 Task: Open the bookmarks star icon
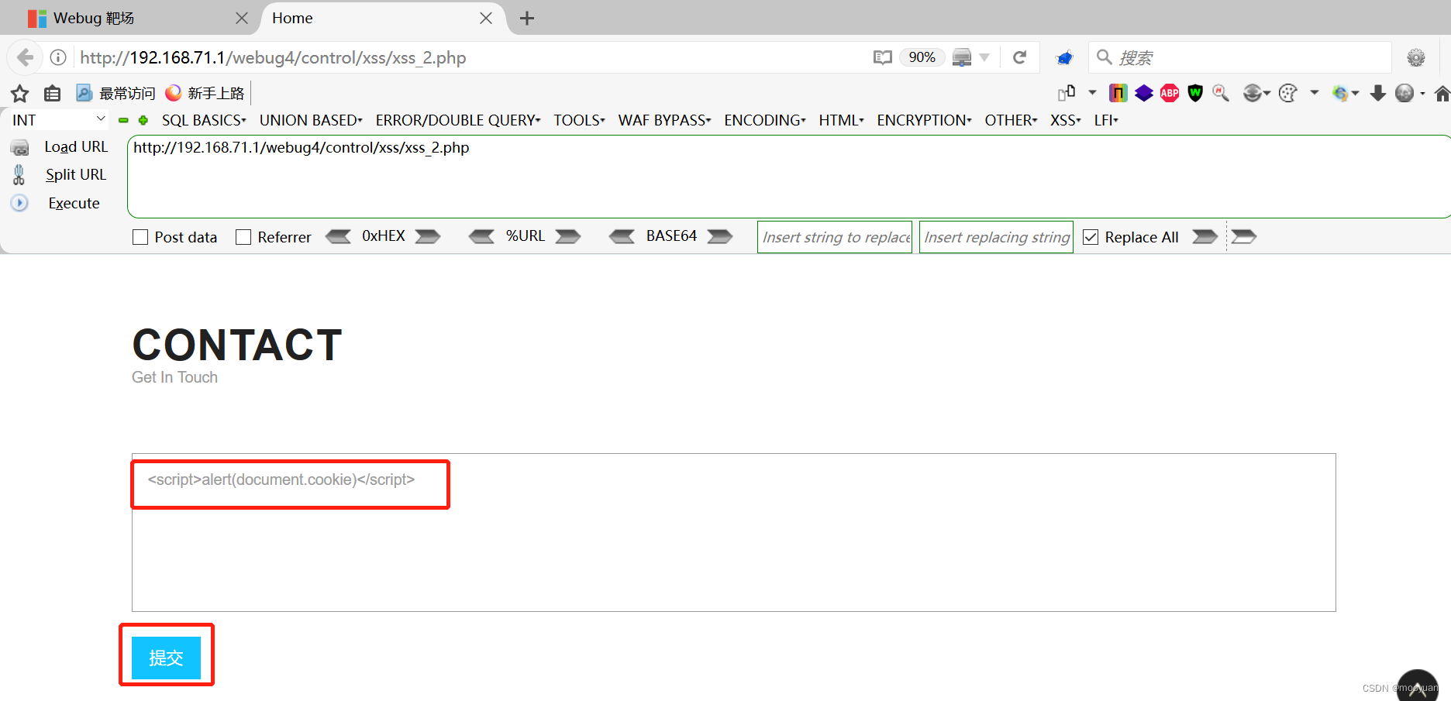pos(20,94)
